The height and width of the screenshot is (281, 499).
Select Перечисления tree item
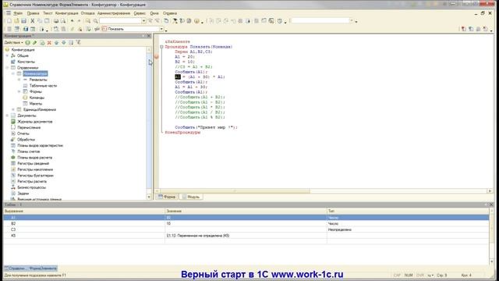(x=29, y=127)
